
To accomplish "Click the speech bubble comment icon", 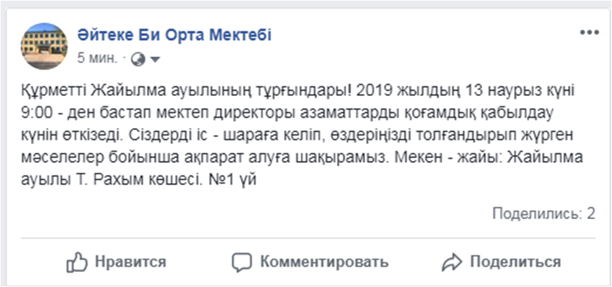I will click(x=243, y=262).
